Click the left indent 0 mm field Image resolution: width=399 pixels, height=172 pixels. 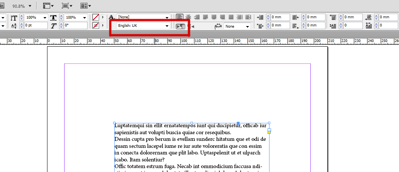click(280, 17)
